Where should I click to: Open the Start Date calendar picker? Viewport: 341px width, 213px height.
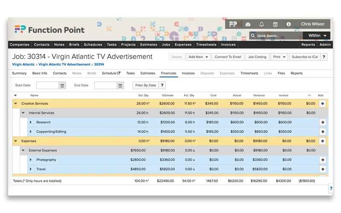62,86
